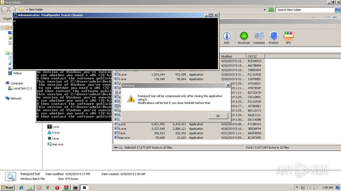This screenshot has height=191, width=341.
Task: Open Local Disk (C:) in navigation pane
Action: click(x=20, y=88)
